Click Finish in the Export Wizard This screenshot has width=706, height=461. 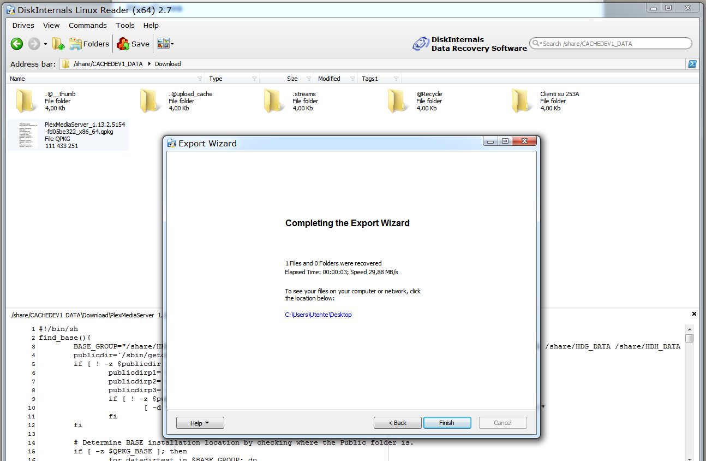pos(447,423)
